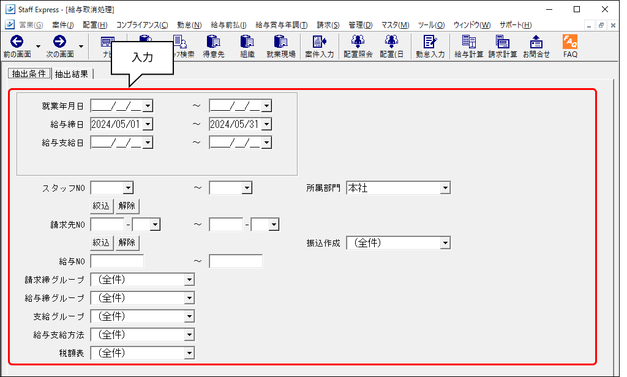The image size is (627, 377).
Task: Open 就業年月日 end date dropdown
Action: coord(267,106)
